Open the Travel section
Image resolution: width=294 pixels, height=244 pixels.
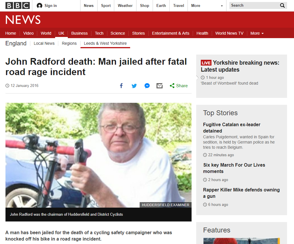tap(179, 6)
